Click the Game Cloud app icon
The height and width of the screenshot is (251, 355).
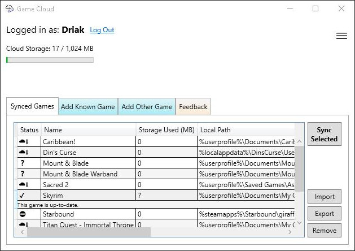pyautogui.click(x=10, y=8)
